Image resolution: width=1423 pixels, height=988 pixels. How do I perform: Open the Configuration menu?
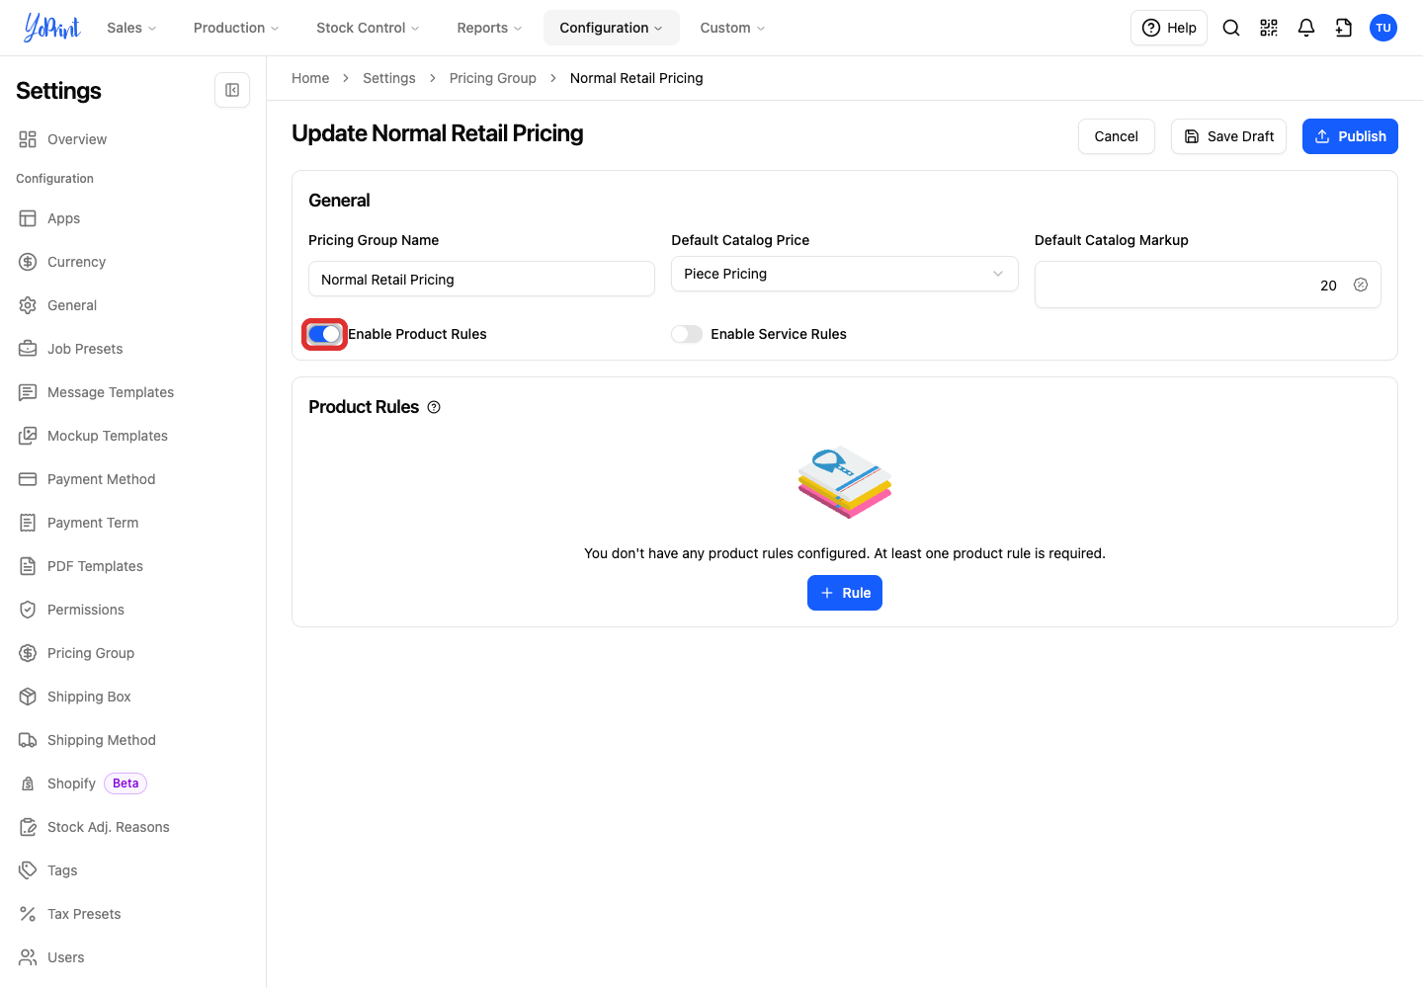point(611,28)
